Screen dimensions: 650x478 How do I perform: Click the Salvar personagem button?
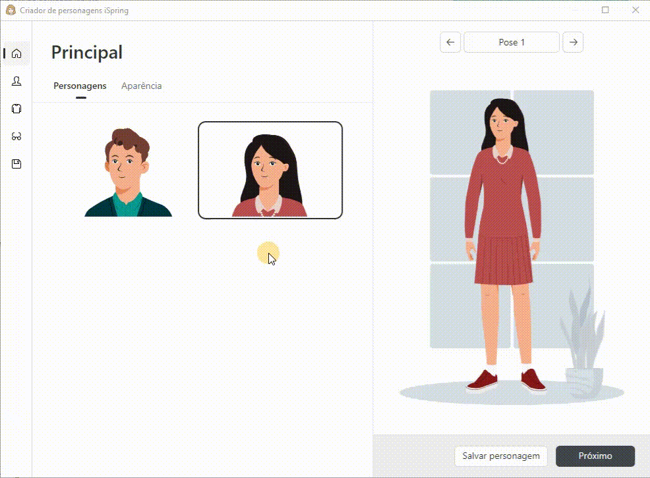[501, 456]
